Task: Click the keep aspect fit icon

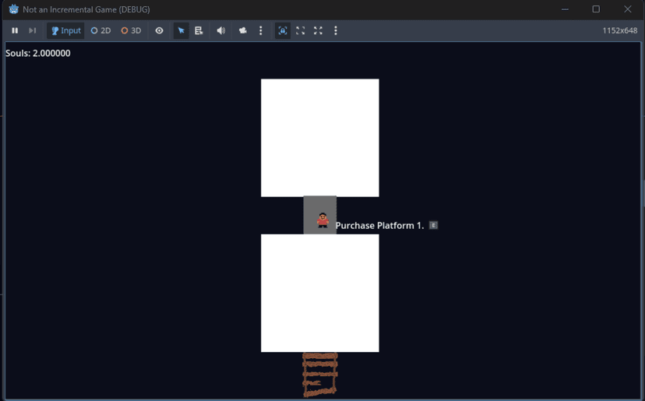Action: (x=301, y=31)
